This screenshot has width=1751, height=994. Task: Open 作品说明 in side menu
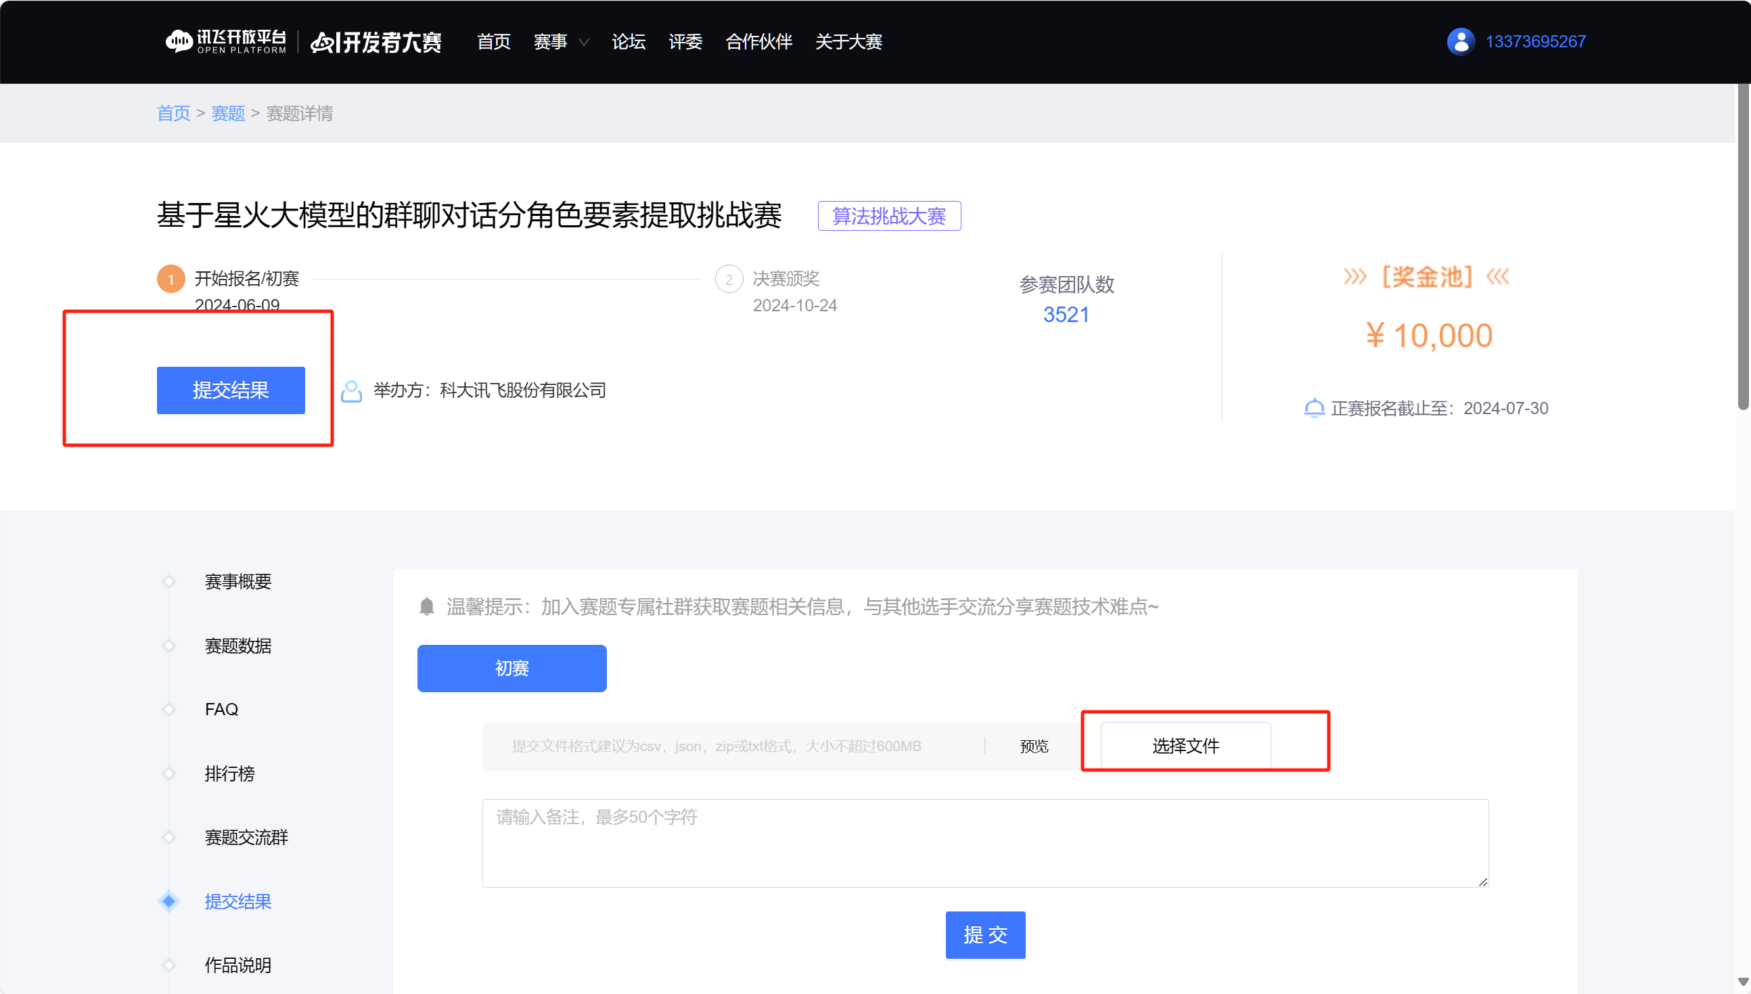click(x=238, y=965)
